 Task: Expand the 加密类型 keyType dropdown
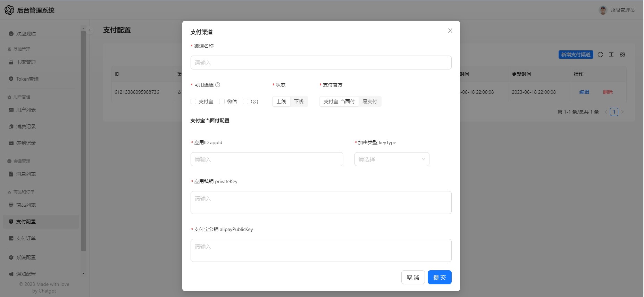click(x=392, y=159)
